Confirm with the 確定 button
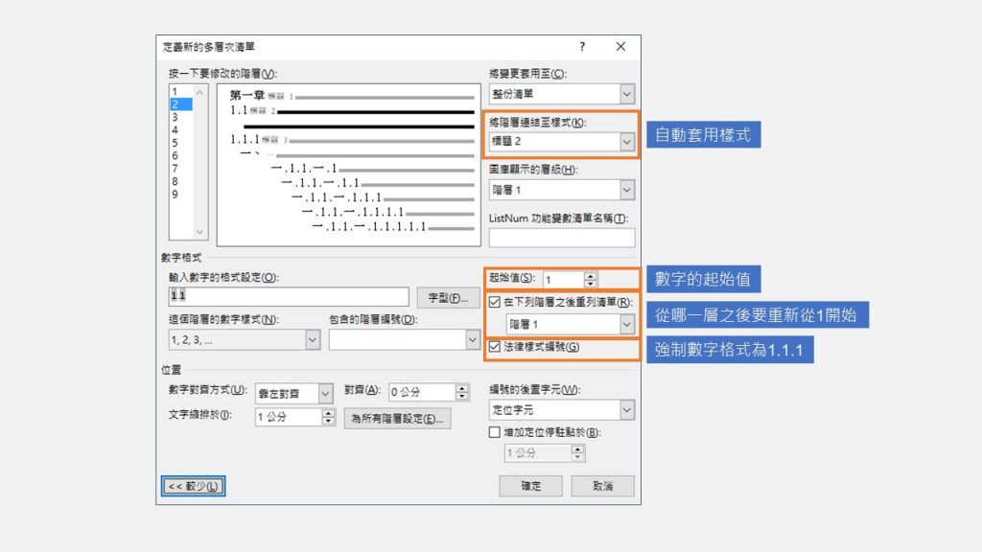Viewport: 982px width, 552px height. pos(530,486)
